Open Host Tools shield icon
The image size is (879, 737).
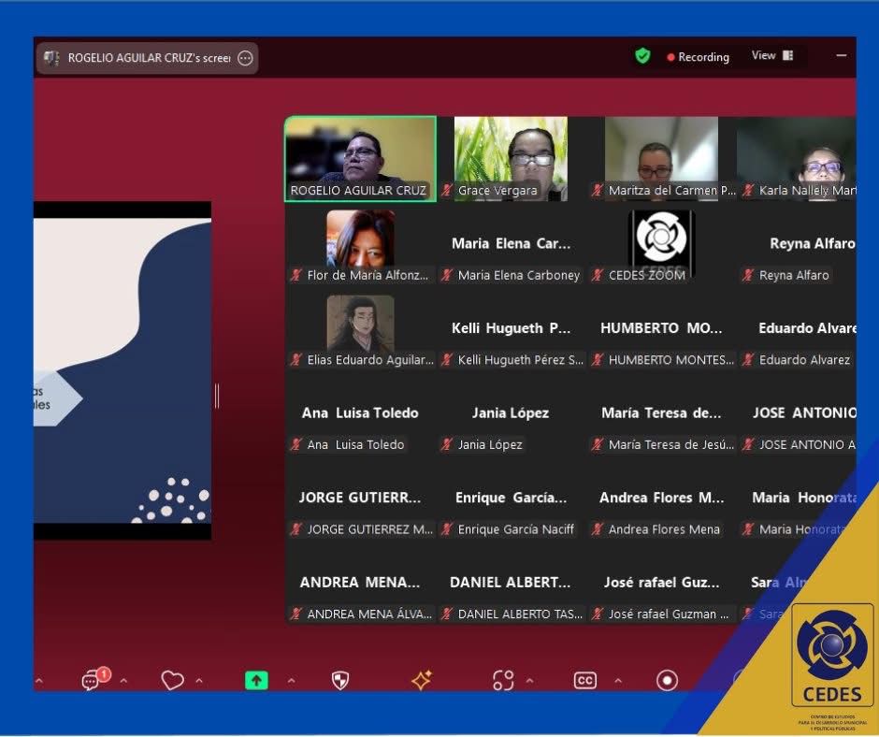340,681
